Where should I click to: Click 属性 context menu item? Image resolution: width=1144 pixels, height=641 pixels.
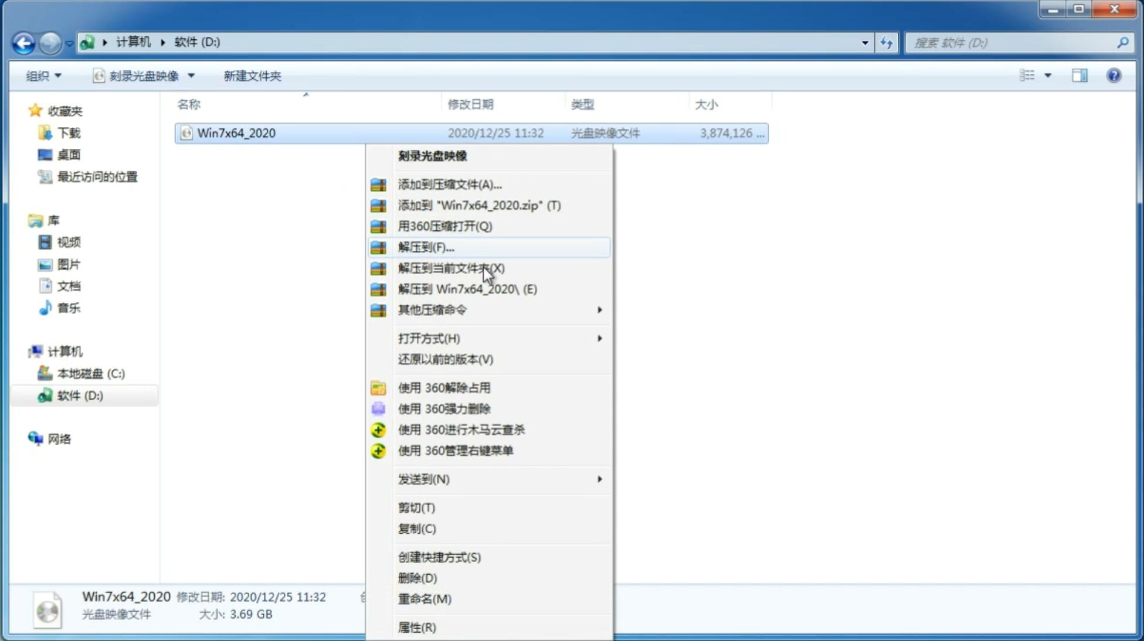[x=415, y=627]
